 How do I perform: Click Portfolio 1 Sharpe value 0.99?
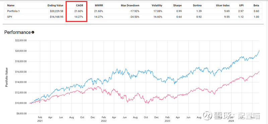(180, 11)
